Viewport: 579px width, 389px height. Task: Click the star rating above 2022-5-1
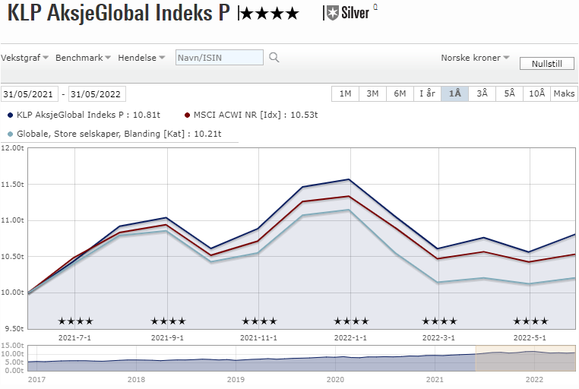point(530,321)
